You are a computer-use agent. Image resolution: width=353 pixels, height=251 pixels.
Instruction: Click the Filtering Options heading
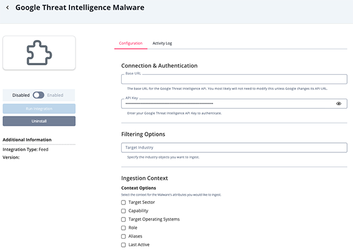[x=143, y=134]
